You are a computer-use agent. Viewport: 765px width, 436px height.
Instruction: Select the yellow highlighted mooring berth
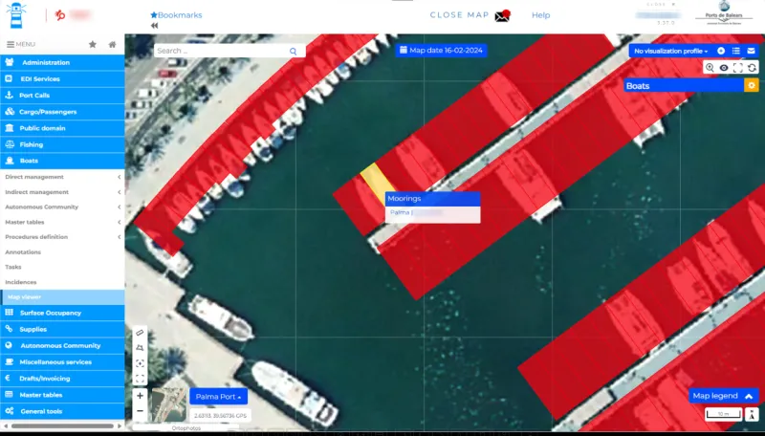[377, 182]
